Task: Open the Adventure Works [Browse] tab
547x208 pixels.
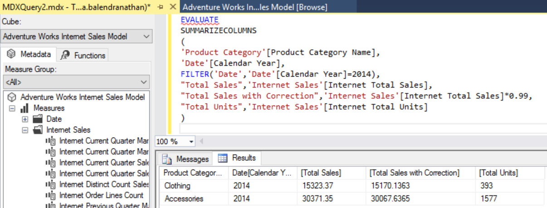Action: [254, 7]
